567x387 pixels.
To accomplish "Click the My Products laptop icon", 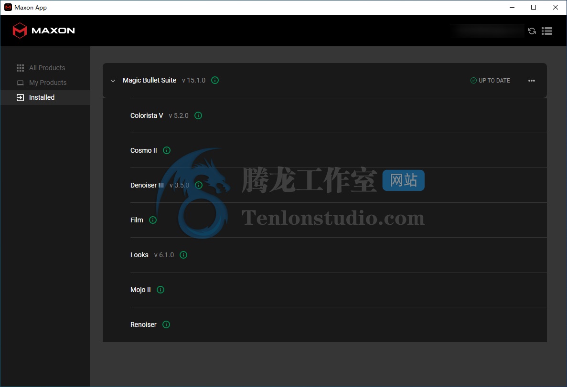I will click(x=20, y=83).
